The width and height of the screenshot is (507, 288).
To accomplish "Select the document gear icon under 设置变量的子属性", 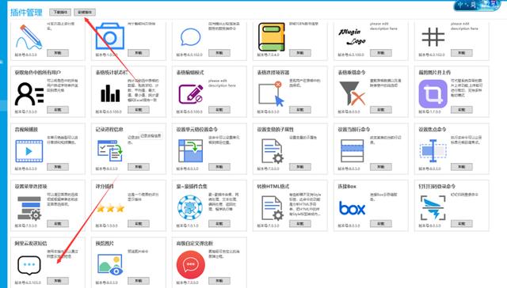I will click(273, 151).
